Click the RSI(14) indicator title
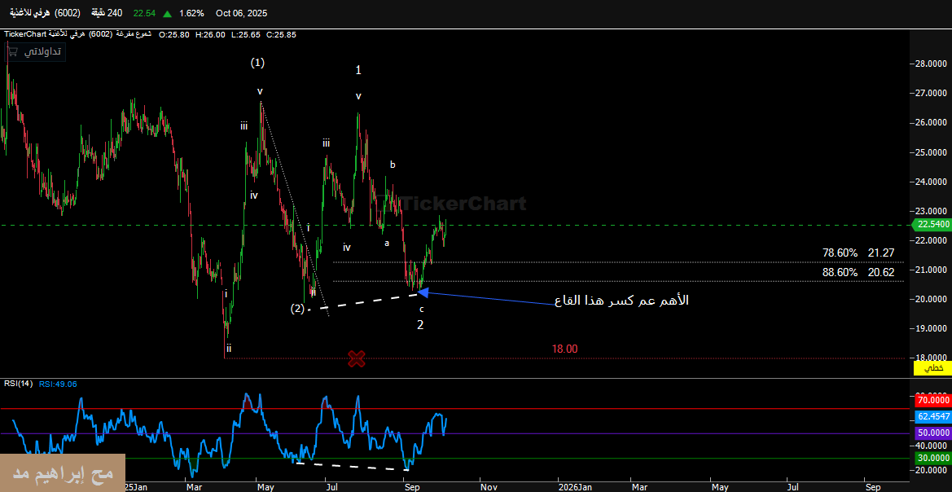 pyautogui.click(x=18, y=384)
